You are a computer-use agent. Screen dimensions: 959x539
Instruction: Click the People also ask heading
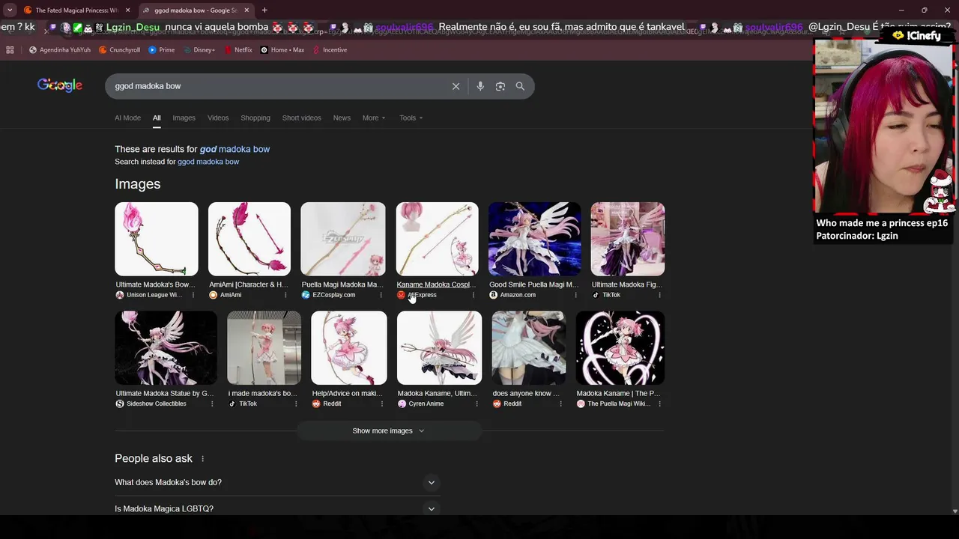(154, 459)
